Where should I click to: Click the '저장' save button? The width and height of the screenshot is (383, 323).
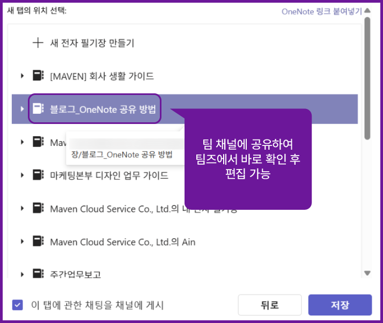pos(340,305)
